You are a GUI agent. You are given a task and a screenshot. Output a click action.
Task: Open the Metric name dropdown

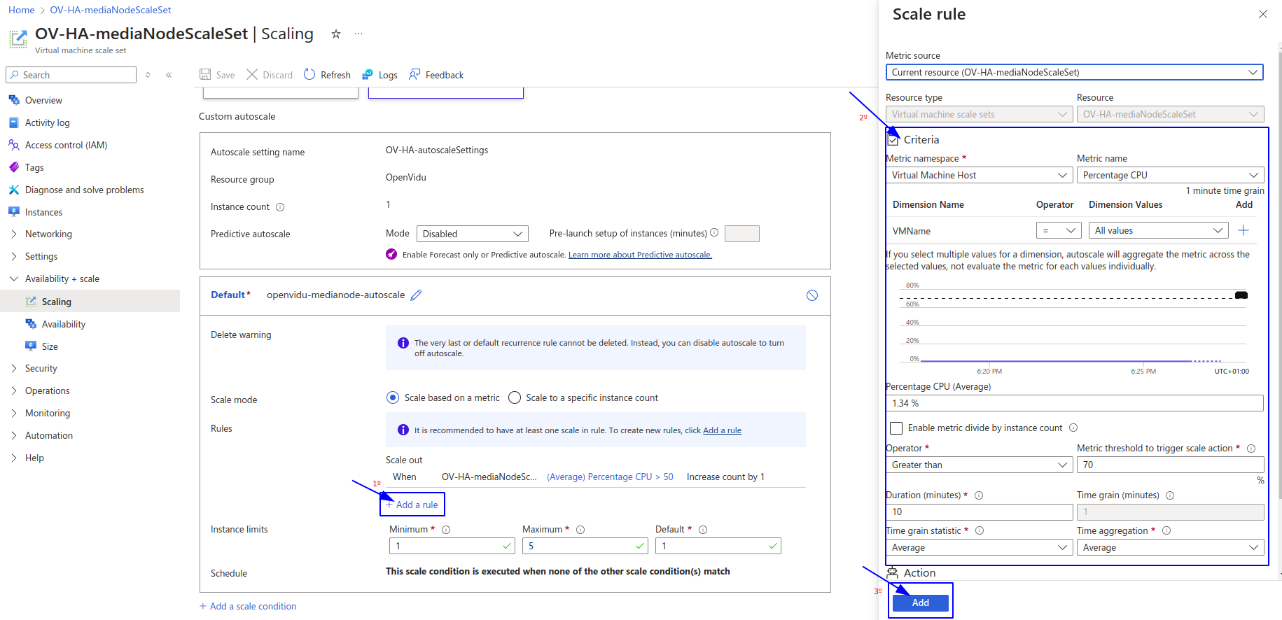[x=1169, y=176]
